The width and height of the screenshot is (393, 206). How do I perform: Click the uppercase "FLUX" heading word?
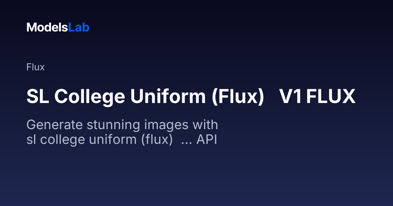[331, 97]
